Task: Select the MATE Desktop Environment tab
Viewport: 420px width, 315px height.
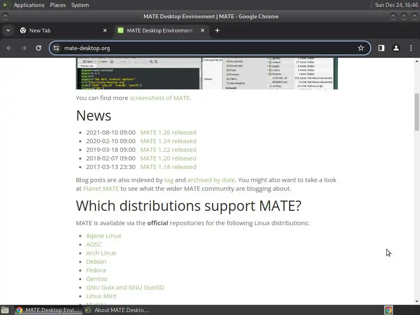Action: (160, 30)
